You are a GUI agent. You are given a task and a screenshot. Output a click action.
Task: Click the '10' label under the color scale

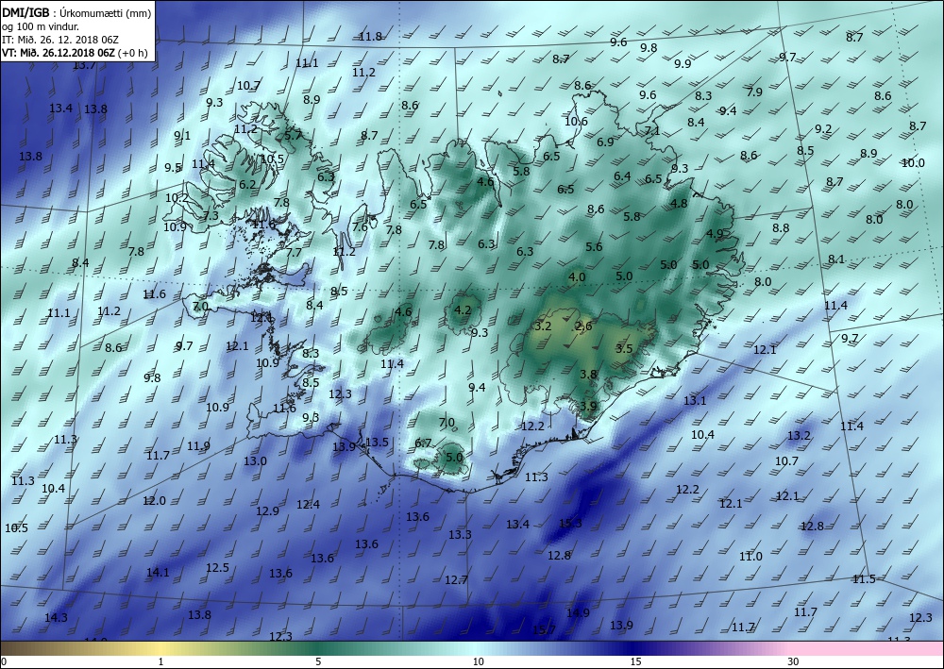478,662
